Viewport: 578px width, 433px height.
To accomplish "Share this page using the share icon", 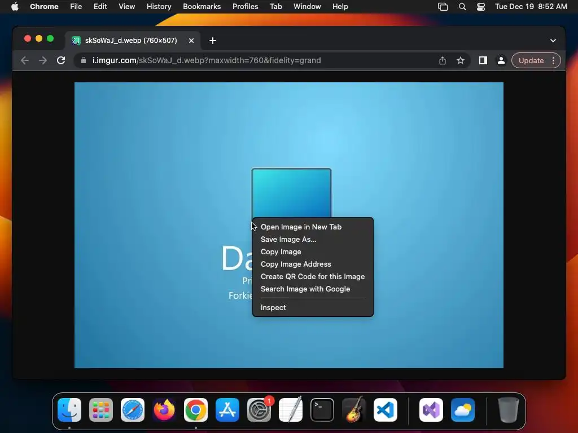I will point(443,60).
